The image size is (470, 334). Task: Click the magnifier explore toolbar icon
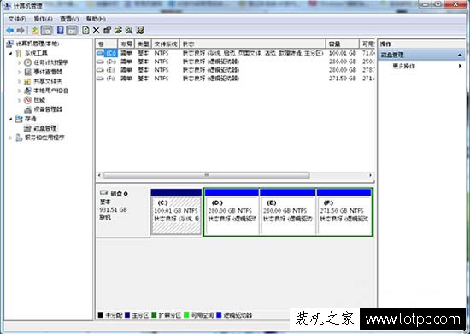(x=129, y=30)
